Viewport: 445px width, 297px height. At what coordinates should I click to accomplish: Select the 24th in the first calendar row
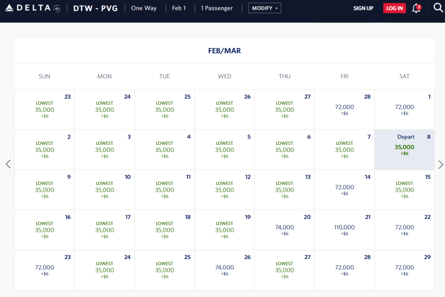click(x=104, y=110)
